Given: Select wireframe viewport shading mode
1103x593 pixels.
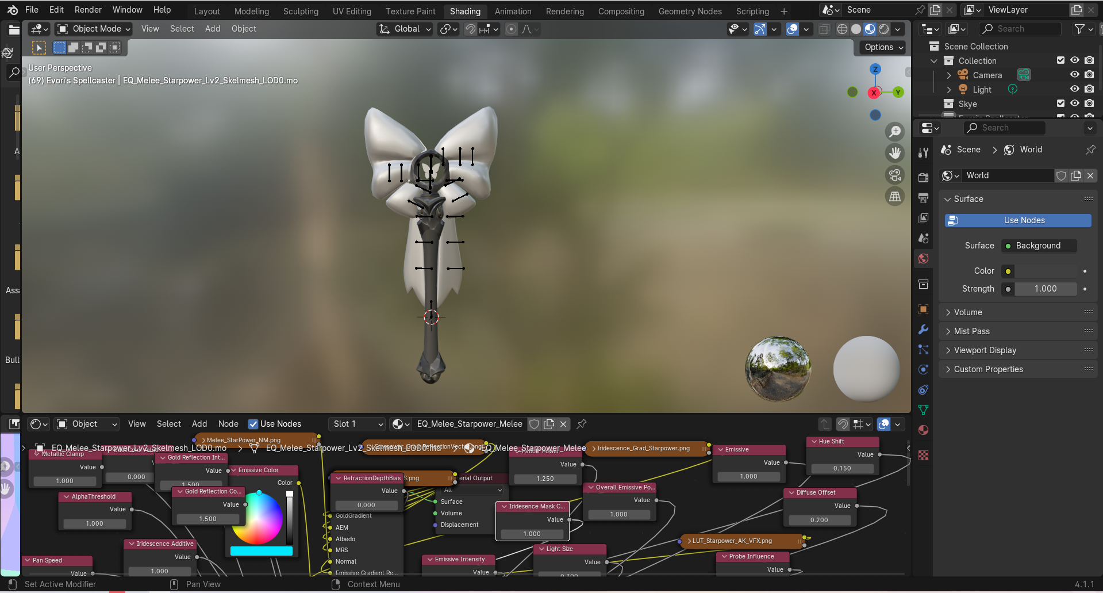Looking at the screenshot, I should point(842,29).
